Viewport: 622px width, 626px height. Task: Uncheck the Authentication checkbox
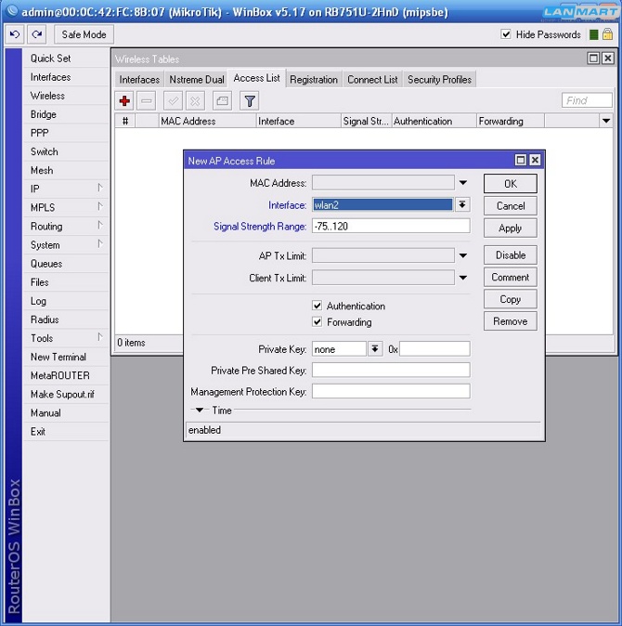coord(317,306)
